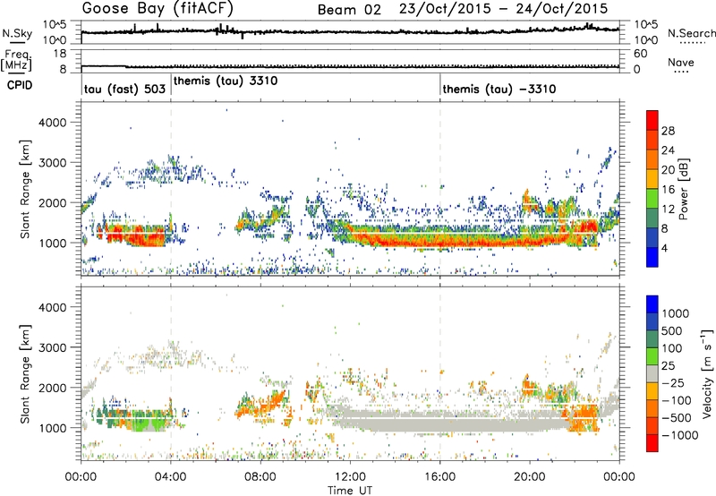
Task: Click the themis (tau) -3310 label
Action: click(499, 89)
